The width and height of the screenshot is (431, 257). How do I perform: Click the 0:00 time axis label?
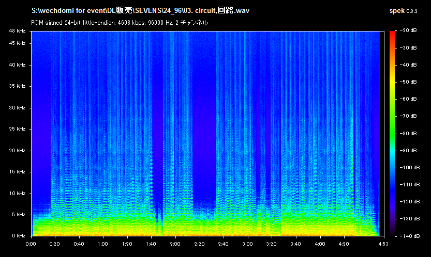pyautogui.click(x=31, y=244)
